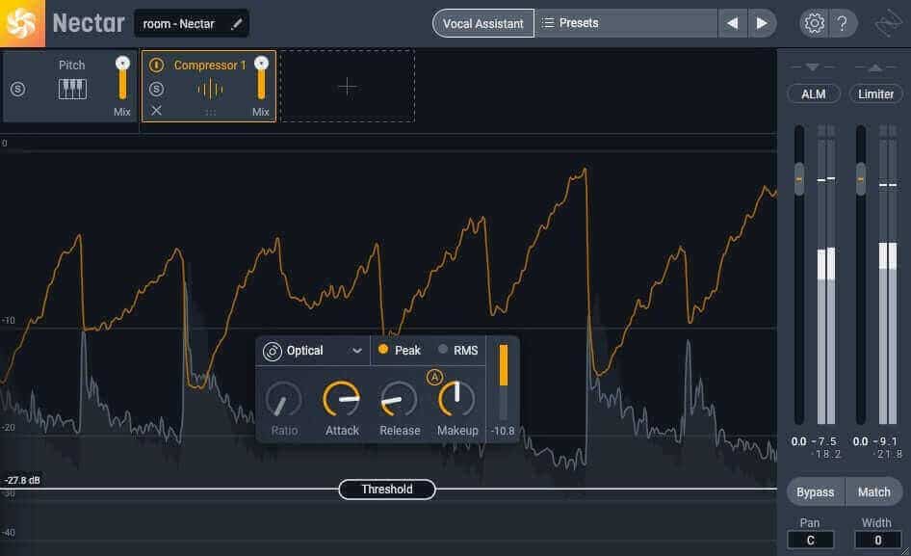The image size is (911, 556).
Task: Click the gain reduction value -10.8
Action: click(503, 431)
